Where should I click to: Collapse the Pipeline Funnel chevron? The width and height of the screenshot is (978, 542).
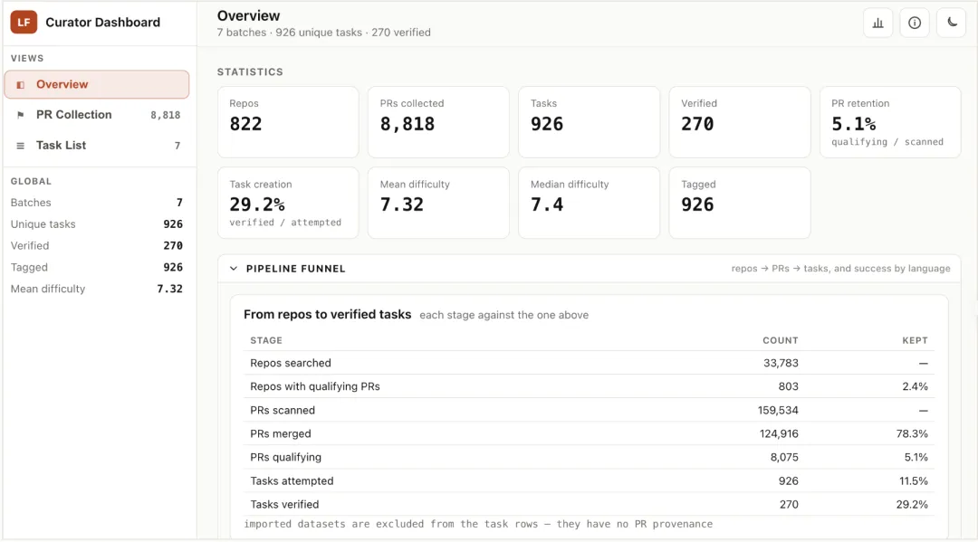234,269
